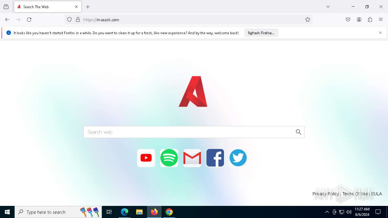Dismiss the Firefox notification bar
Viewport: 388px width, 218px height.
click(380, 33)
